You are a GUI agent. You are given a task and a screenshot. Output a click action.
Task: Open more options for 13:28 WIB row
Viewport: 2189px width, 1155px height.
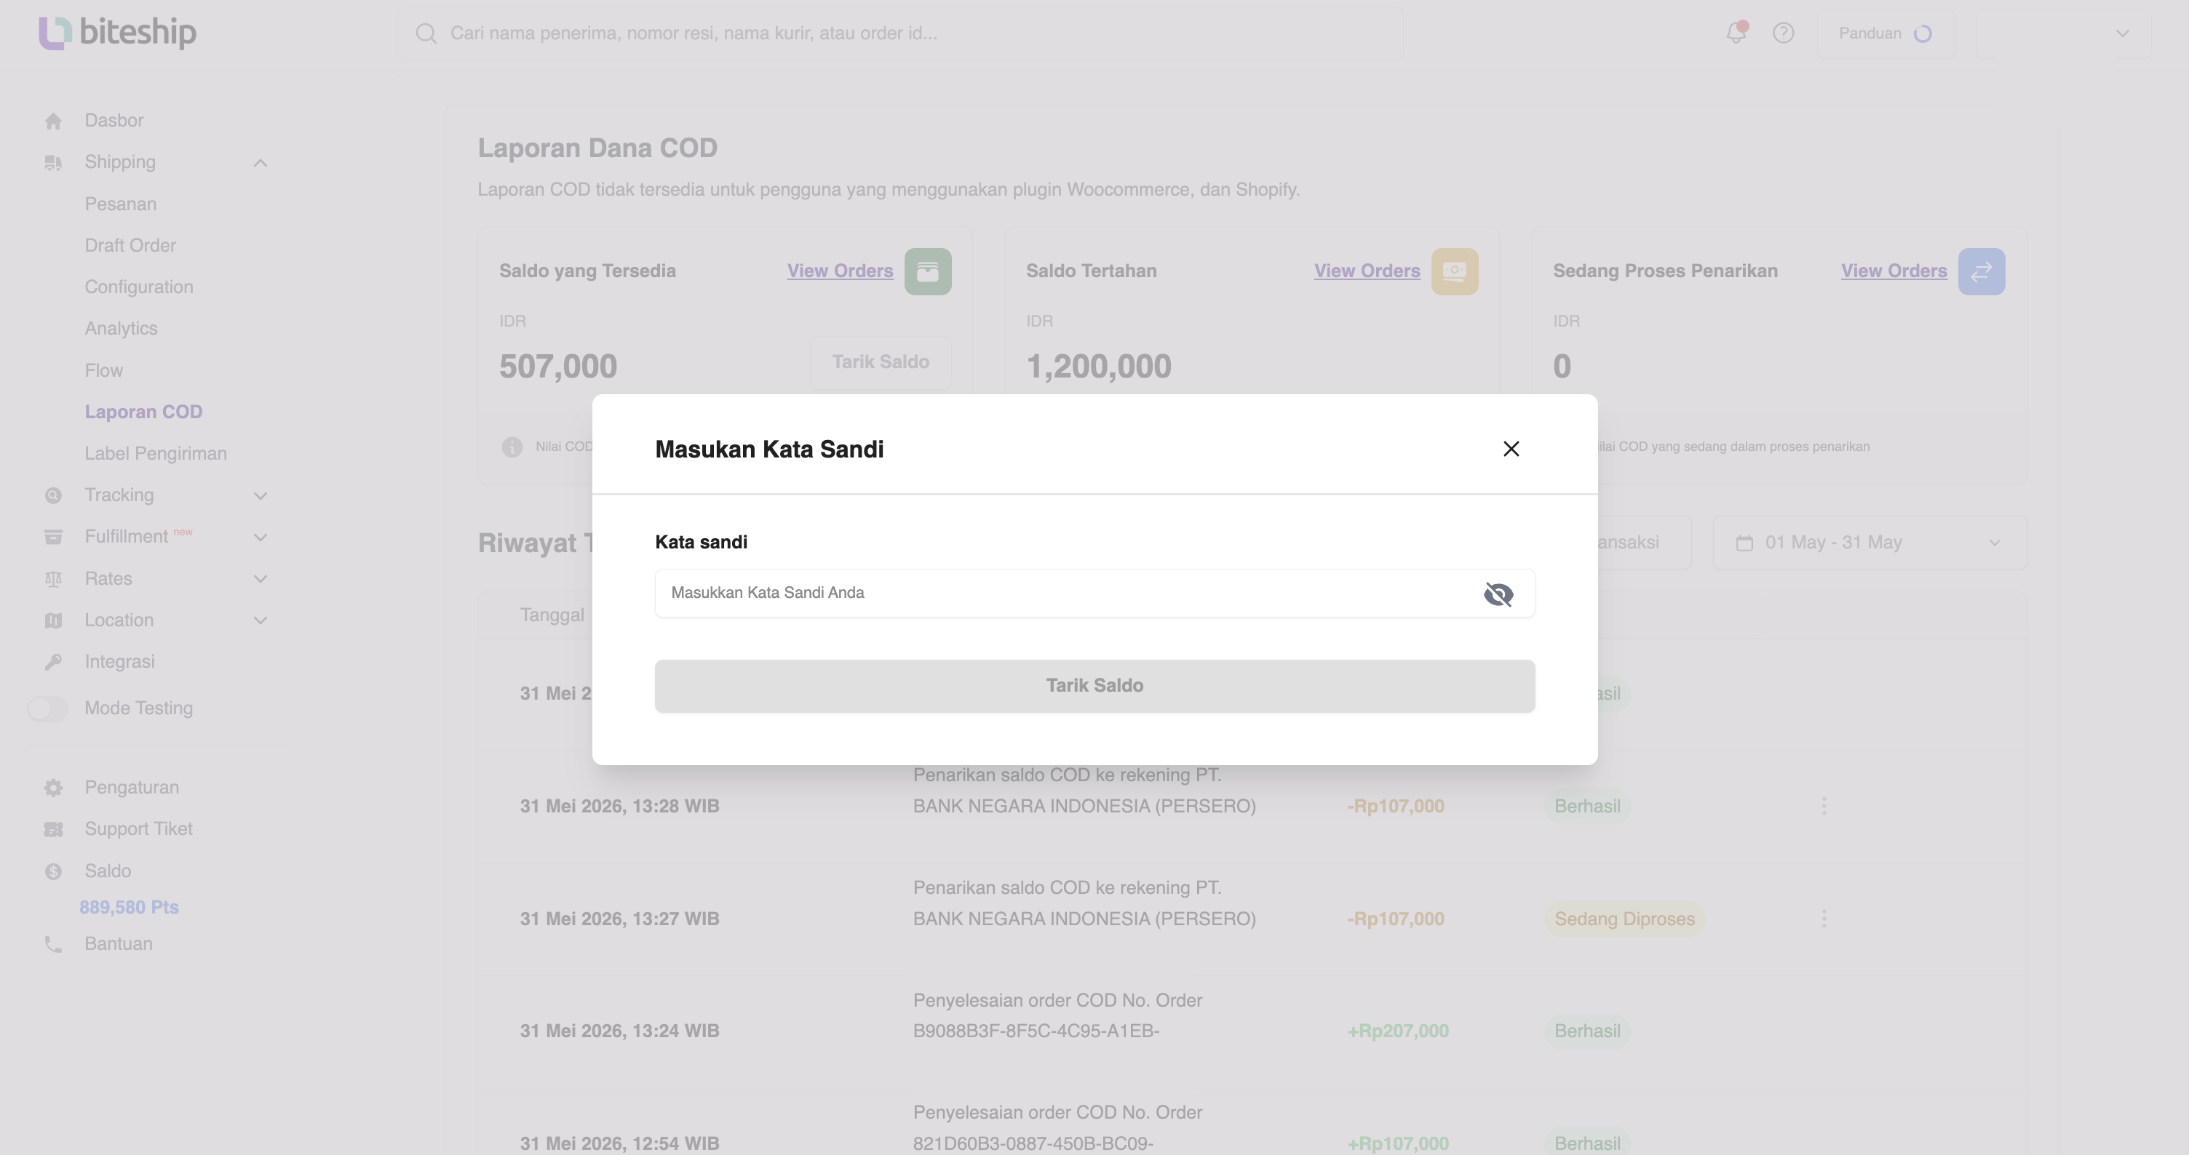click(x=1824, y=806)
